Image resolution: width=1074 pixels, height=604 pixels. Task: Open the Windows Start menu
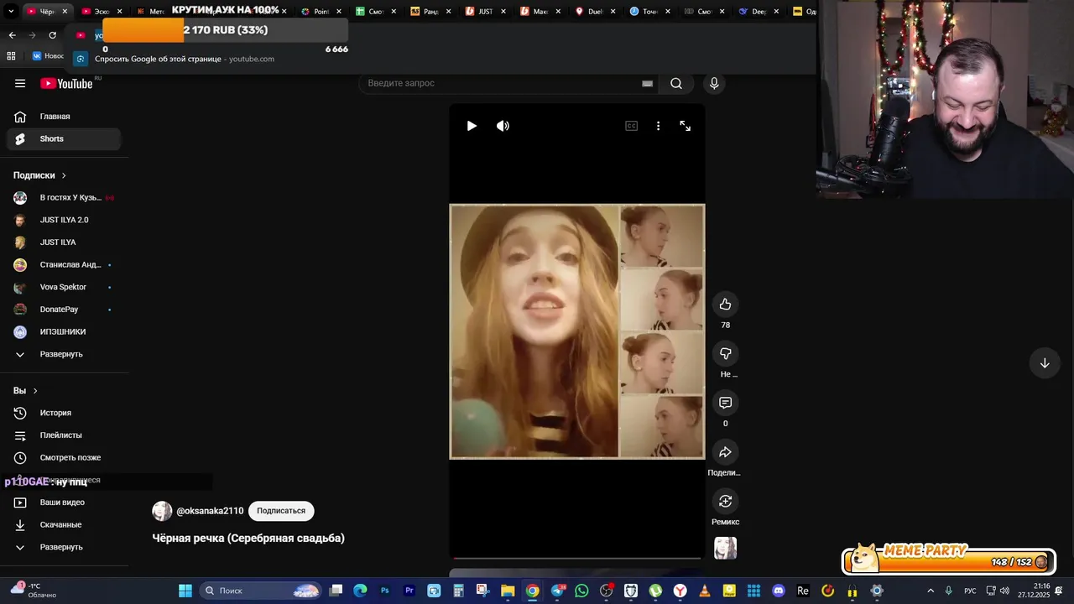coord(185,591)
